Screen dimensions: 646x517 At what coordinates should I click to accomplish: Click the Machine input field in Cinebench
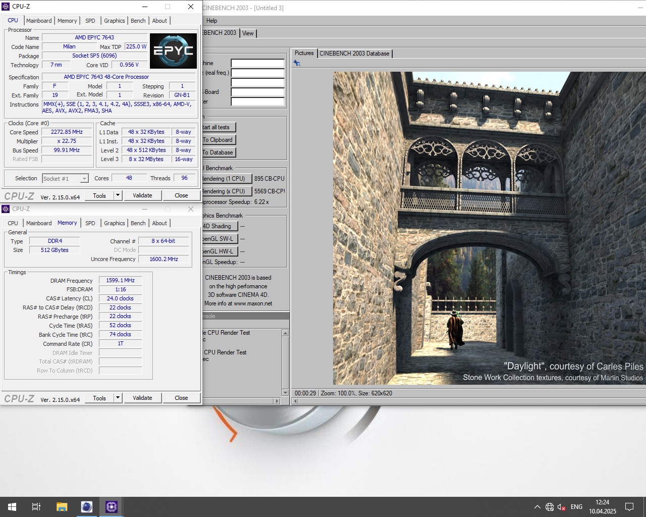click(x=258, y=63)
